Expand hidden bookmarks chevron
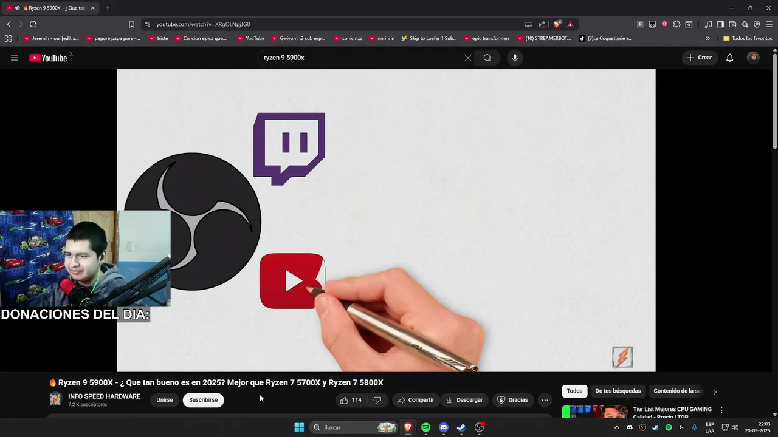The width and height of the screenshot is (778, 437). (x=707, y=38)
